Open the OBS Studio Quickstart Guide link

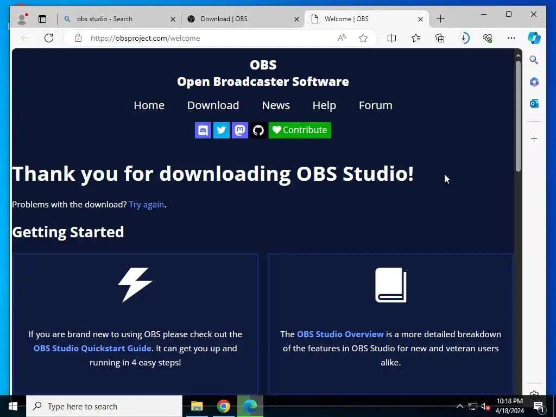tap(92, 348)
